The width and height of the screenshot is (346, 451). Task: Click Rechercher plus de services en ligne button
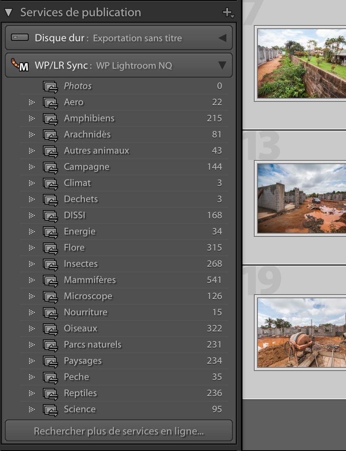tap(119, 431)
